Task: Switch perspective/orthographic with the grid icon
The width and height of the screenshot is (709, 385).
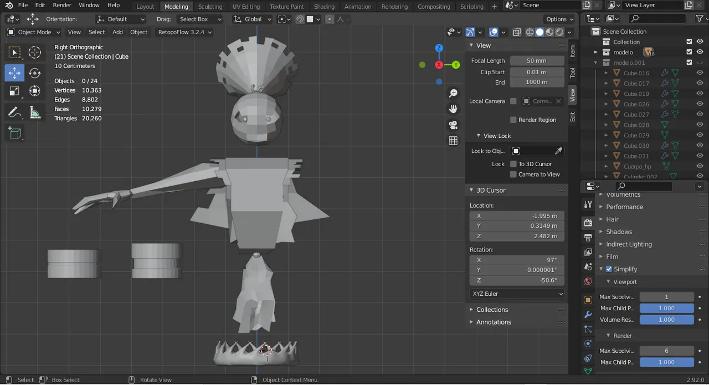Action: (x=453, y=141)
